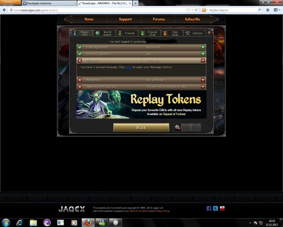Click the Firefox menu button
Viewport: 283px width, 227px height.
pos(10,2)
